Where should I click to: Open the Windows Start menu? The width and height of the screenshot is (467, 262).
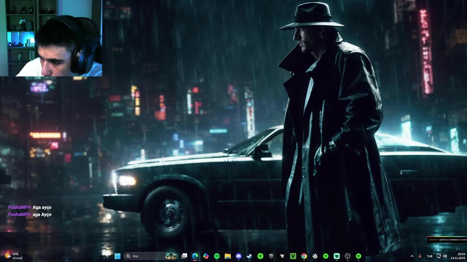117,256
